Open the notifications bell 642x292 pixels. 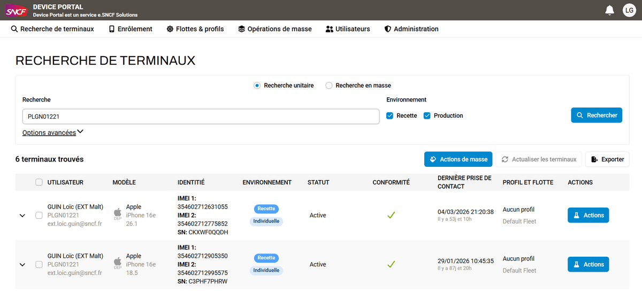coord(609,10)
